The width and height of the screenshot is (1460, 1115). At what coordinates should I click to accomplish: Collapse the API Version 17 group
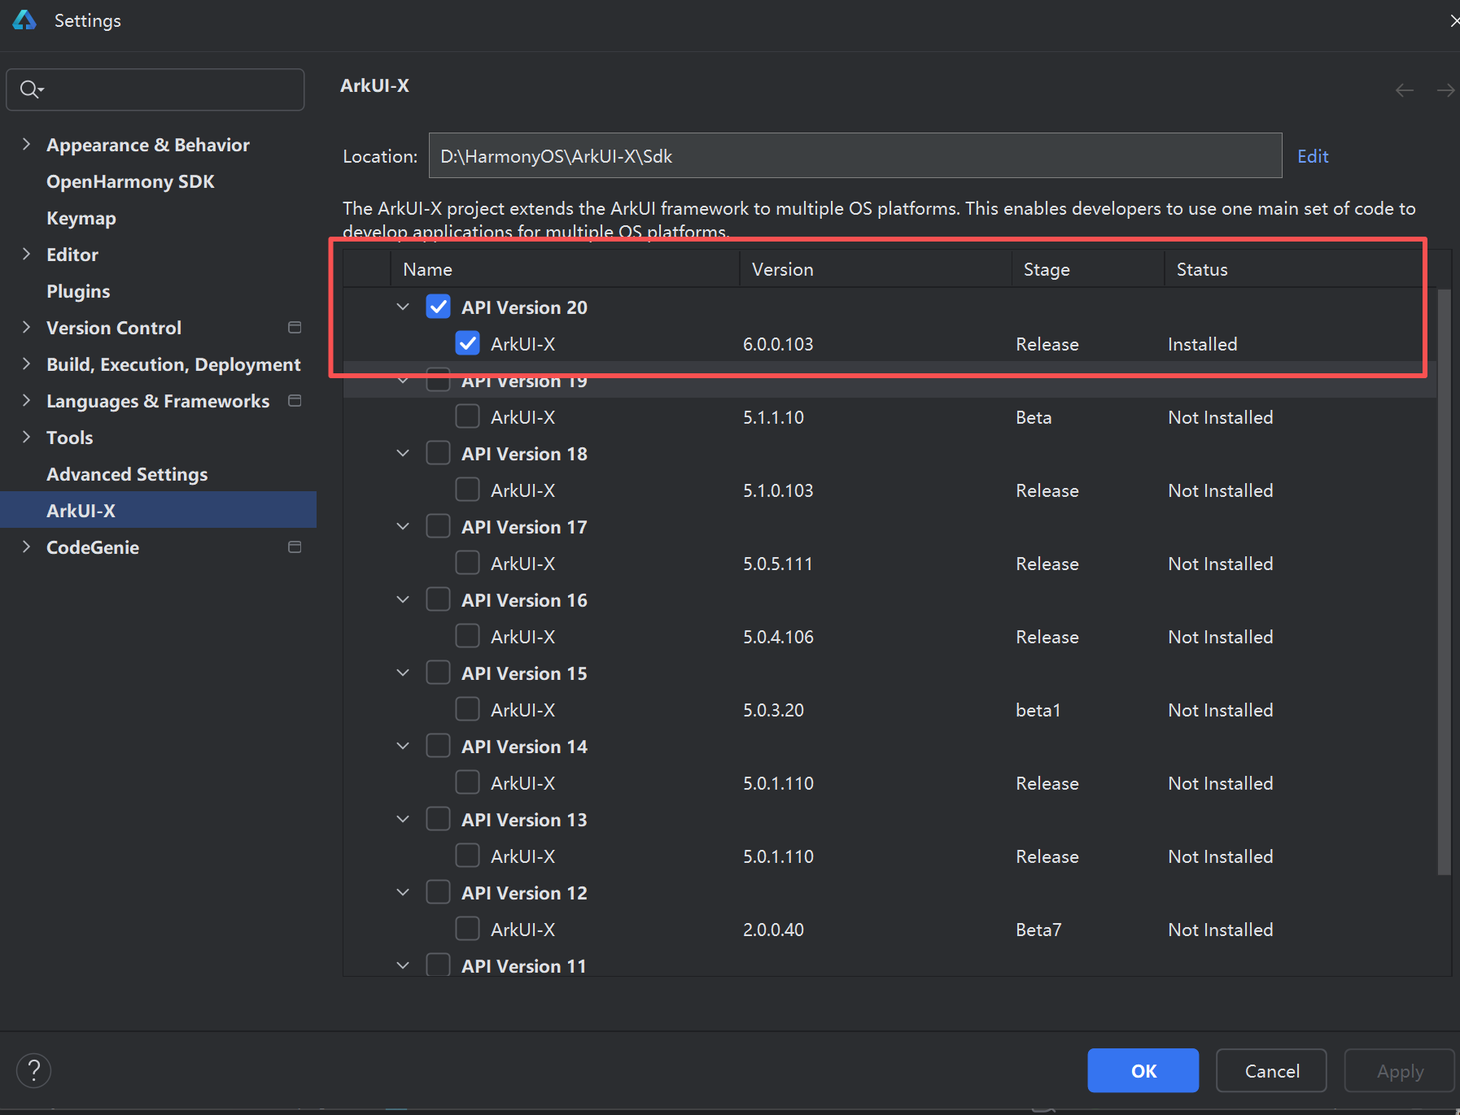[x=403, y=526]
